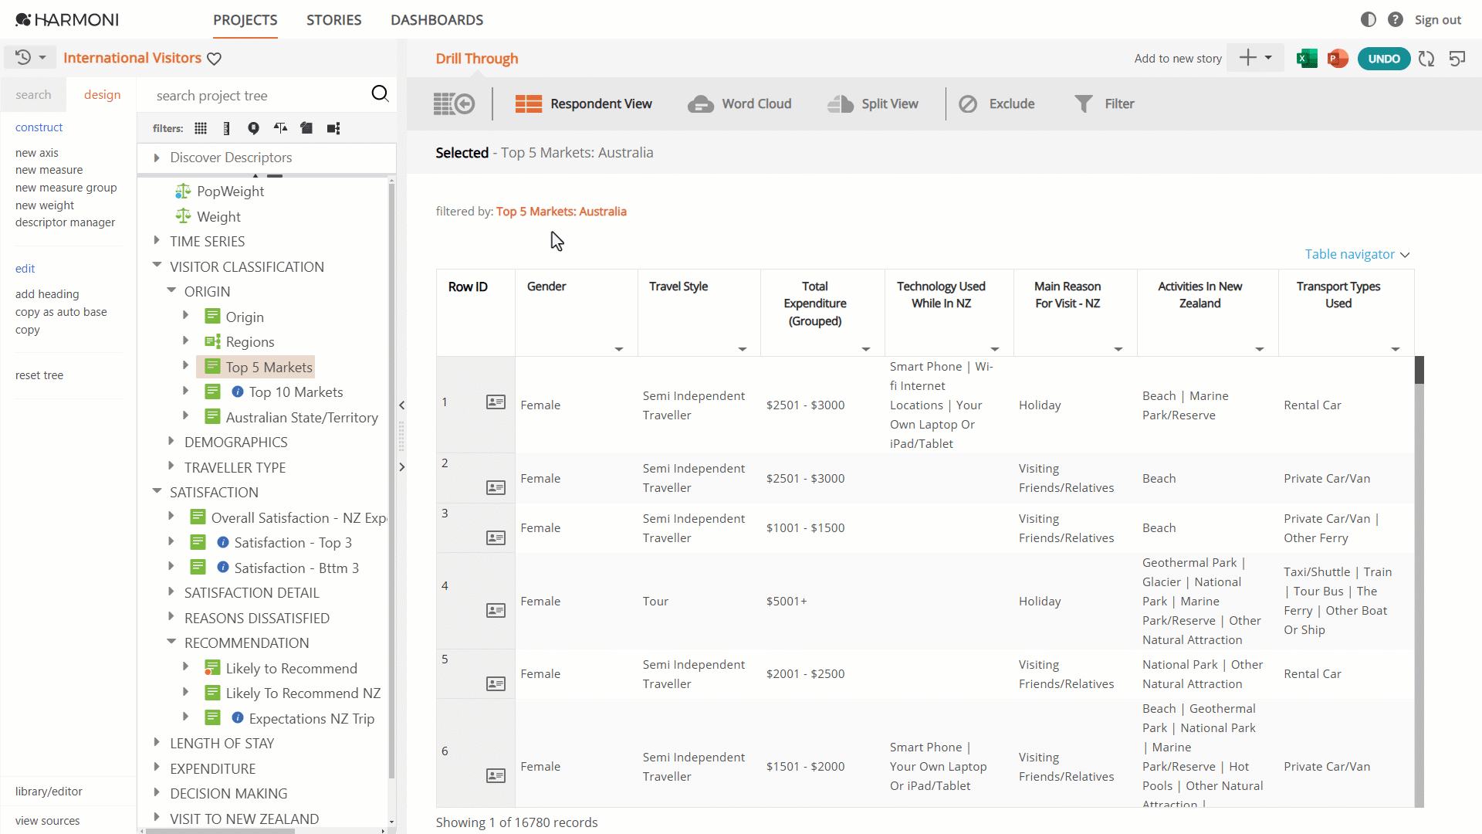The image size is (1482, 834).
Task: Open Transport Types Used column dropdown arrow
Action: 1396,349
